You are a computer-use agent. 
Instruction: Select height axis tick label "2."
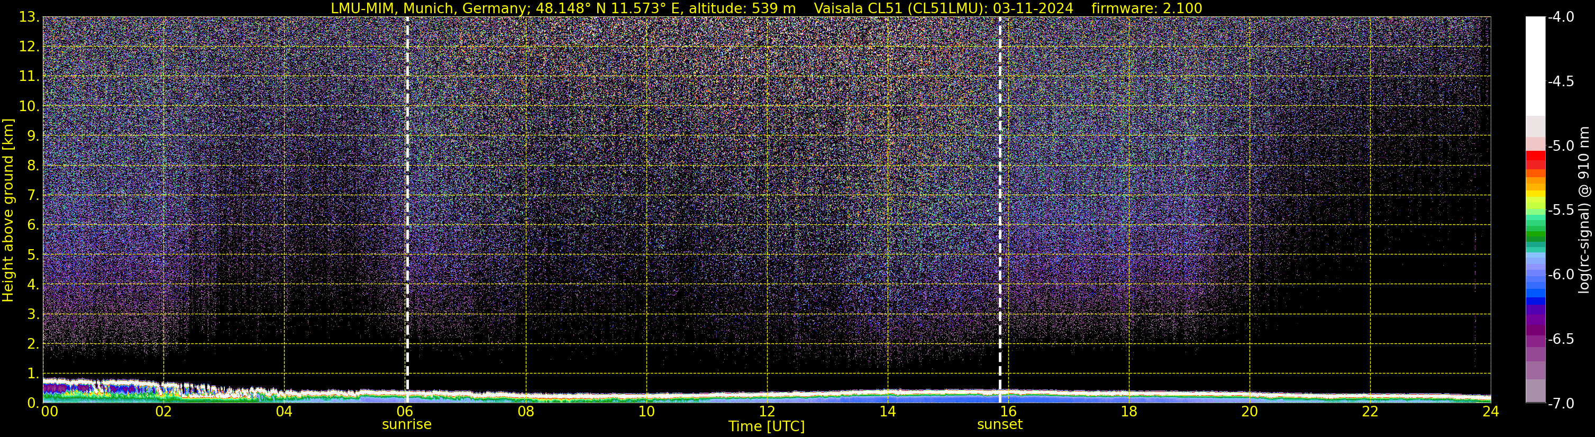(33, 343)
